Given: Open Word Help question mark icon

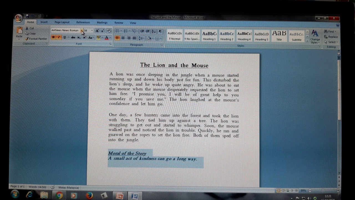Looking at the screenshot, I should coord(338,25).
